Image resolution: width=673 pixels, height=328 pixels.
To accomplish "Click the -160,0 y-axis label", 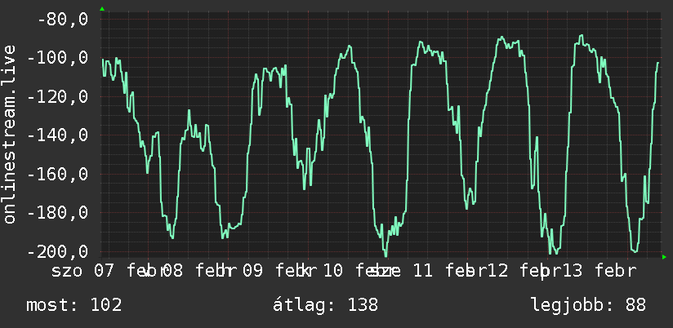I will click(57, 174).
